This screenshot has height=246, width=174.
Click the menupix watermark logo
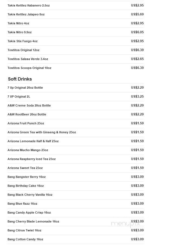coord(125,224)
